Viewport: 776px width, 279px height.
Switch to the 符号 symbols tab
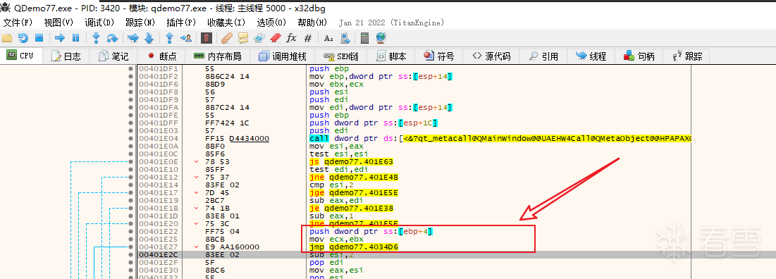(x=439, y=56)
